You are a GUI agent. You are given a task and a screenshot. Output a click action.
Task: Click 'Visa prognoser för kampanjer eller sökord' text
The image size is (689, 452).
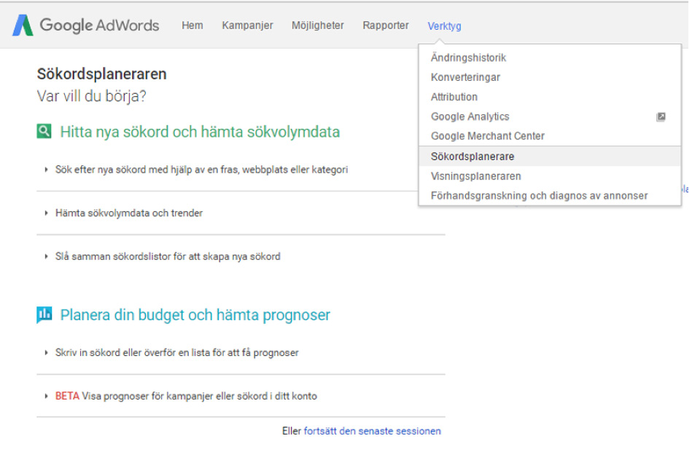pos(200,396)
